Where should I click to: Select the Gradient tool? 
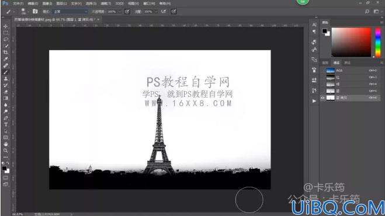point(5,98)
